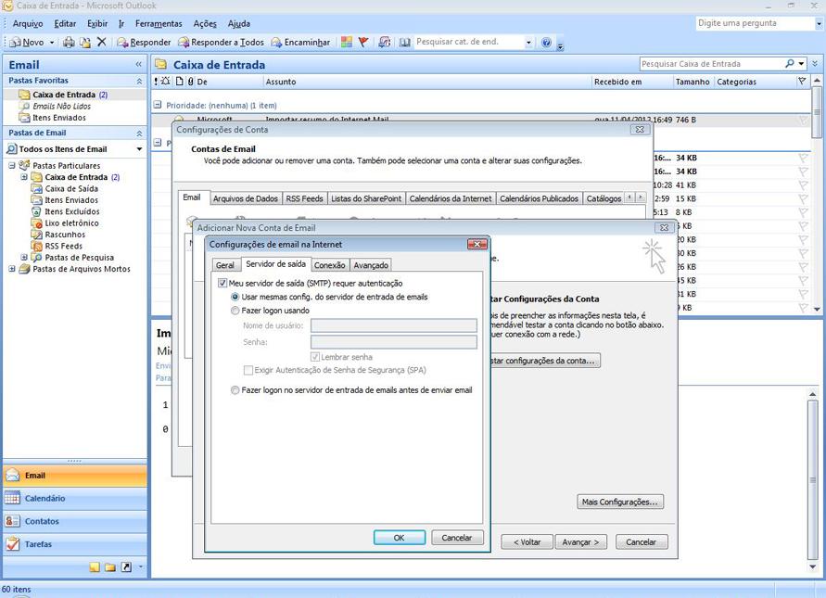
Task: Sort by Importance column header icon
Action: tap(156, 82)
